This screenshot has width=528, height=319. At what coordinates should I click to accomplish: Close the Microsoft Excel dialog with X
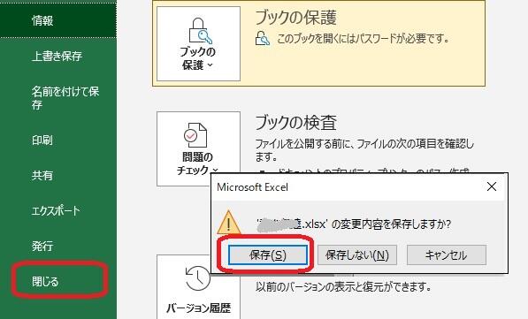tap(492, 186)
